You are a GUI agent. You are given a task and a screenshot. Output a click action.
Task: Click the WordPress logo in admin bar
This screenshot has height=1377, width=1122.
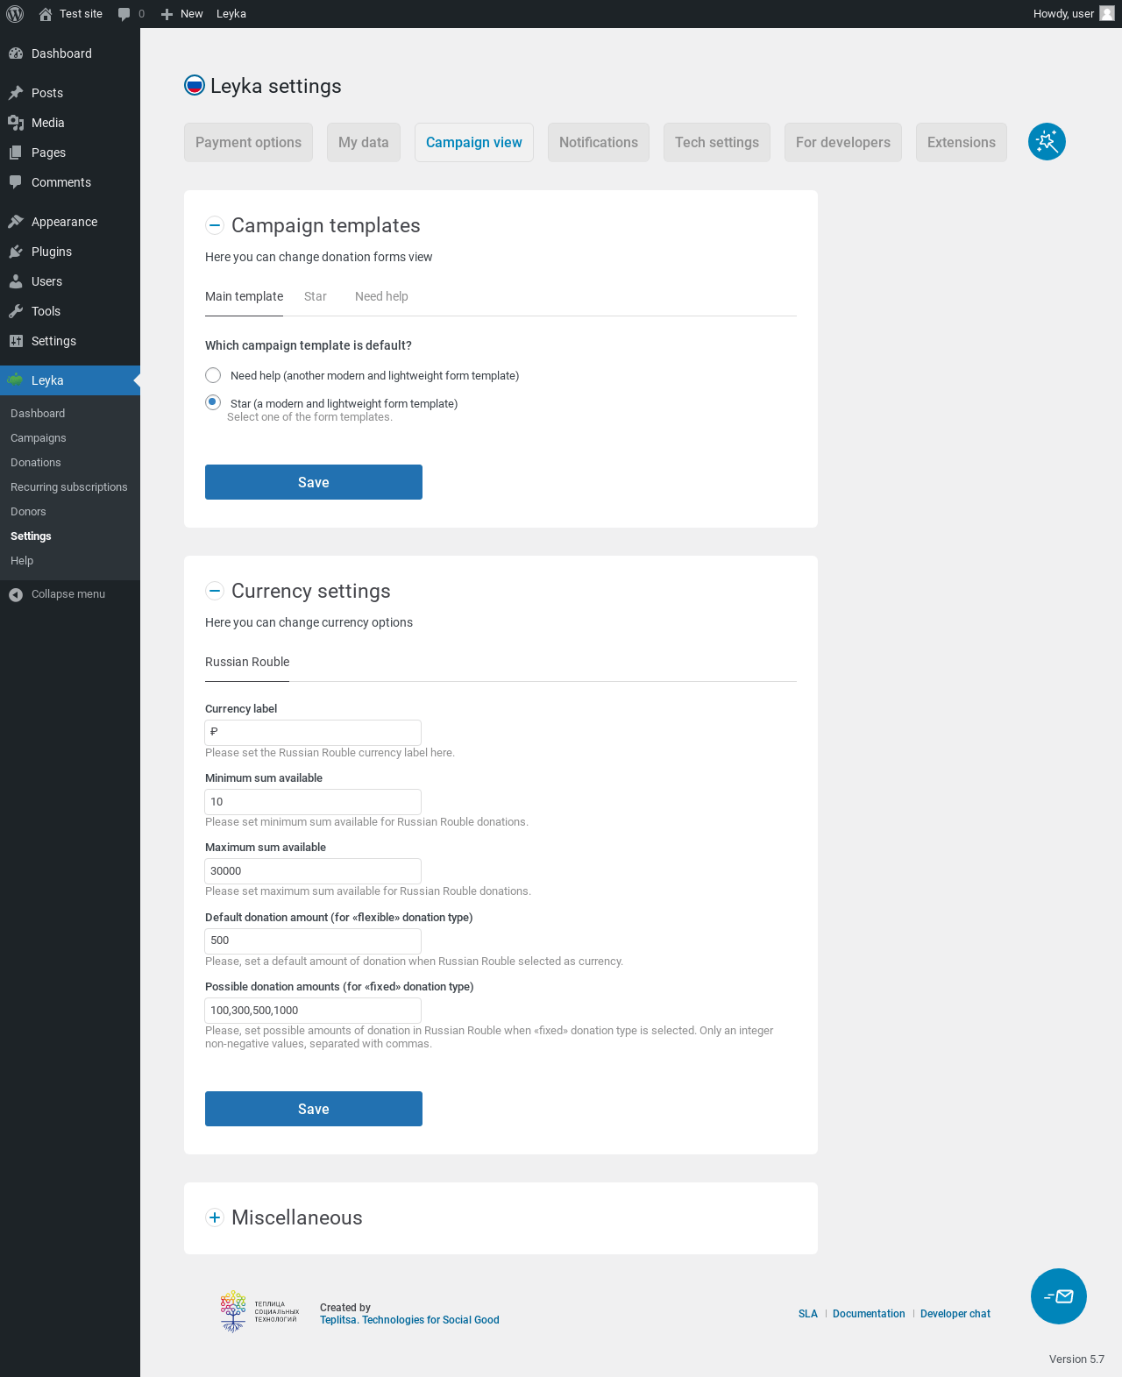(x=15, y=14)
